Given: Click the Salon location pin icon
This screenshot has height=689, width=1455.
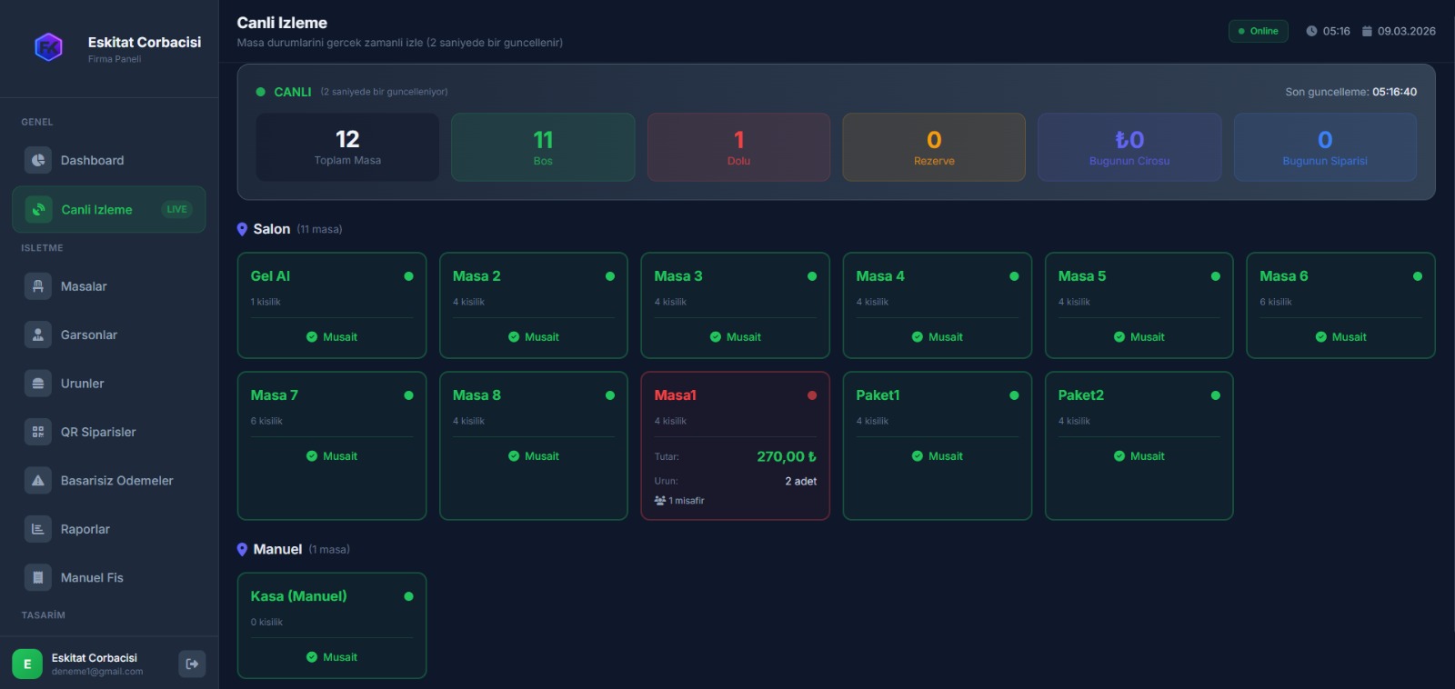Looking at the screenshot, I should pos(242,229).
